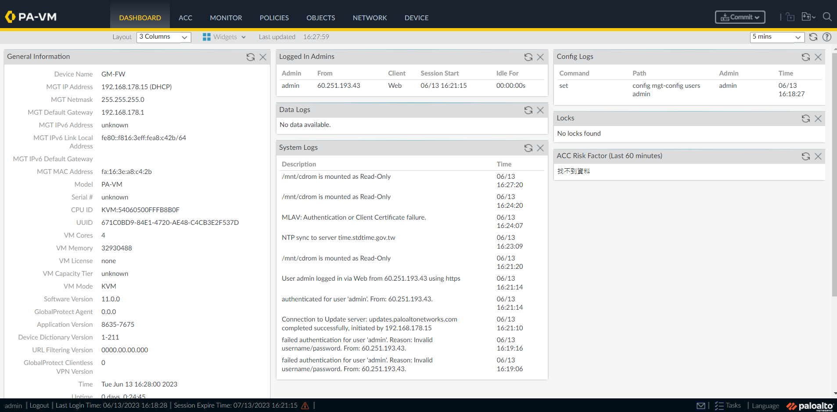The height and width of the screenshot is (412, 837).
Task: Refresh the Data Logs widget
Action: click(528, 110)
